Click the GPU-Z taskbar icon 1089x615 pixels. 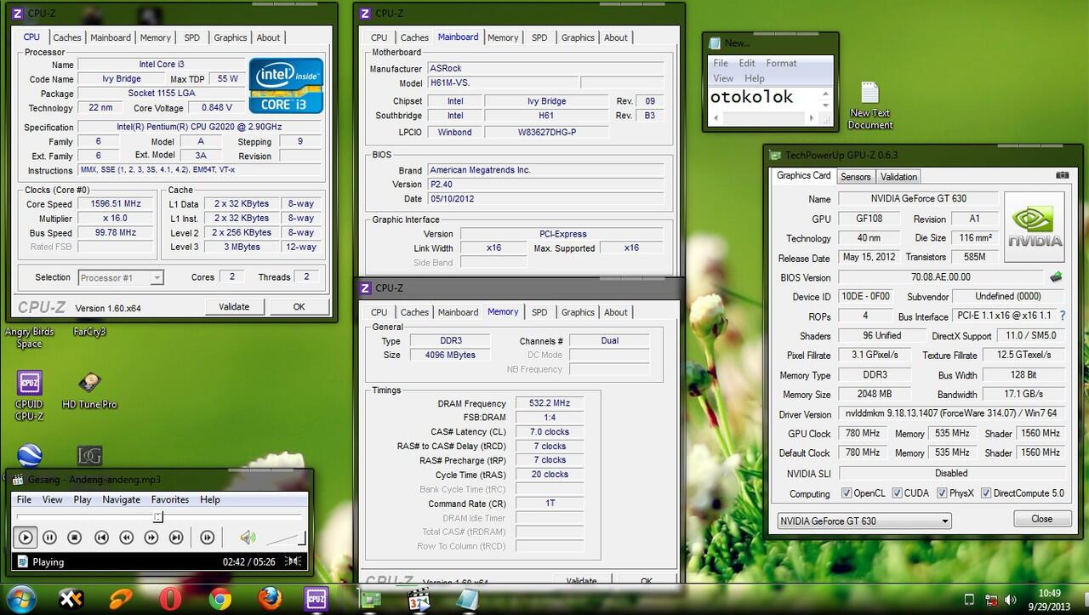[369, 599]
